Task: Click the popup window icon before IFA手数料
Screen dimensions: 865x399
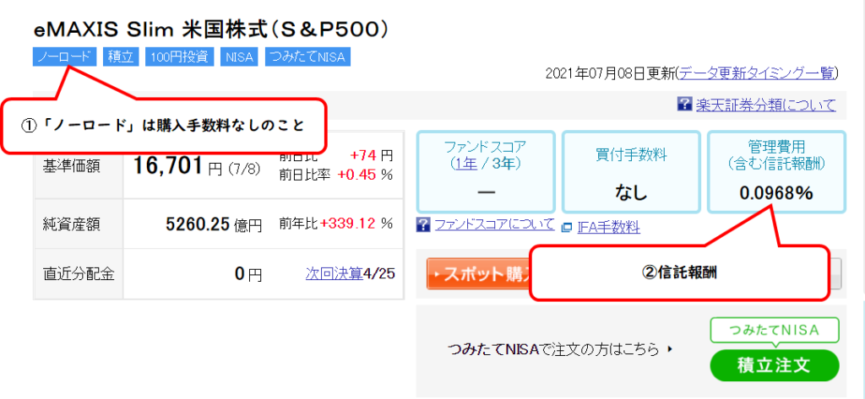Action: [x=567, y=227]
